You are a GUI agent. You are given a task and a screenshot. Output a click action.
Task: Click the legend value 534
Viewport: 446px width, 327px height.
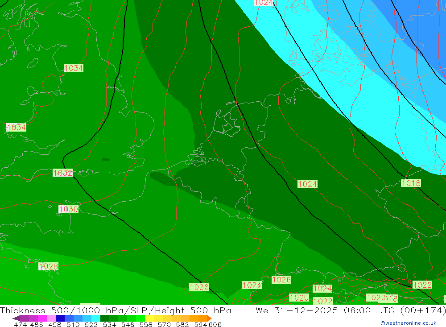[x=110, y=324]
